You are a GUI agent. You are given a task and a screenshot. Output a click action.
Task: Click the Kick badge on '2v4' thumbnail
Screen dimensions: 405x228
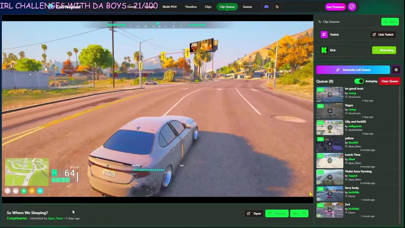[x=321, y=205]
